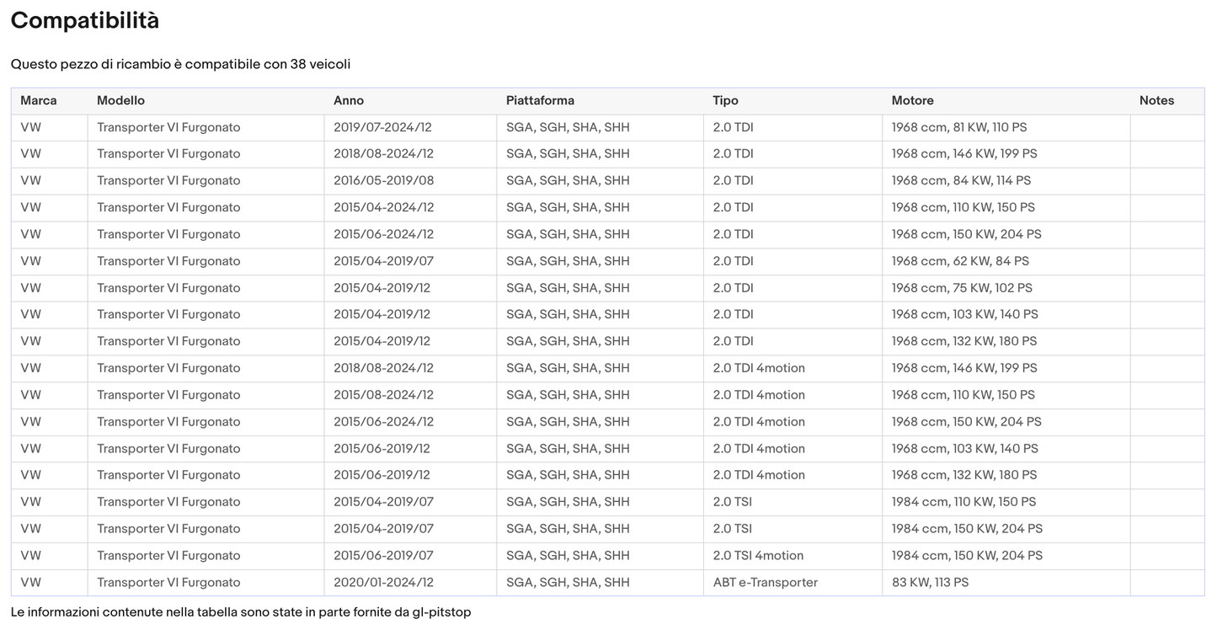This screenshot has height=630, width=1217.
Task: Click the 62 KW, 84 PS engine cell
Action: (960, 261)
